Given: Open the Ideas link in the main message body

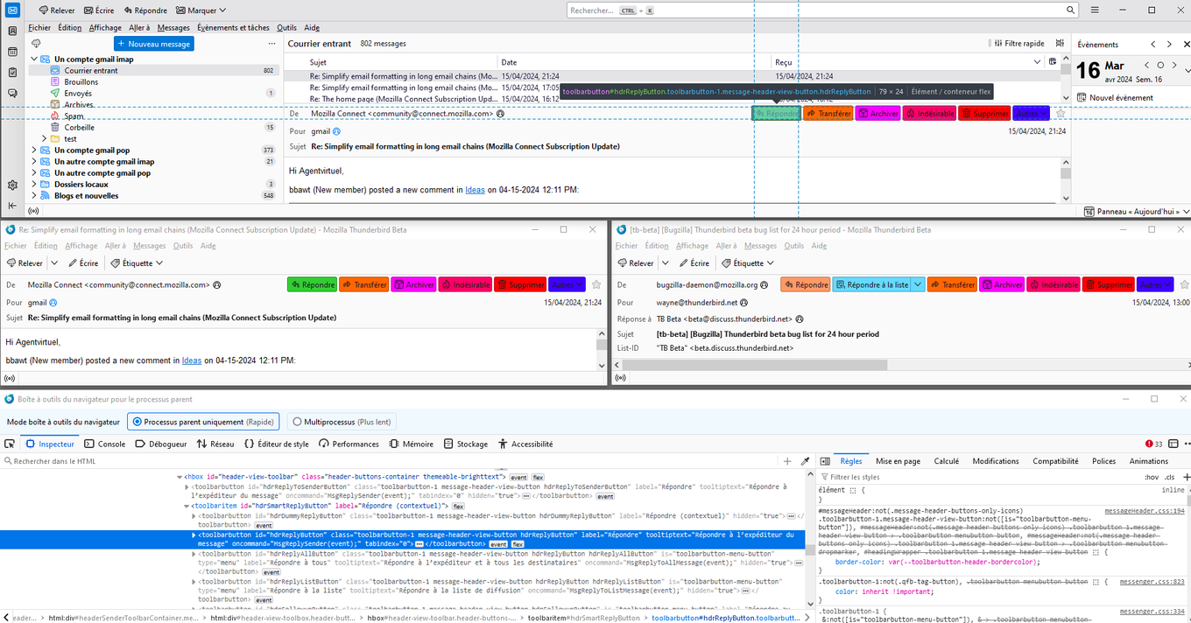Looking at the screenshot, I should pos(475,190).
